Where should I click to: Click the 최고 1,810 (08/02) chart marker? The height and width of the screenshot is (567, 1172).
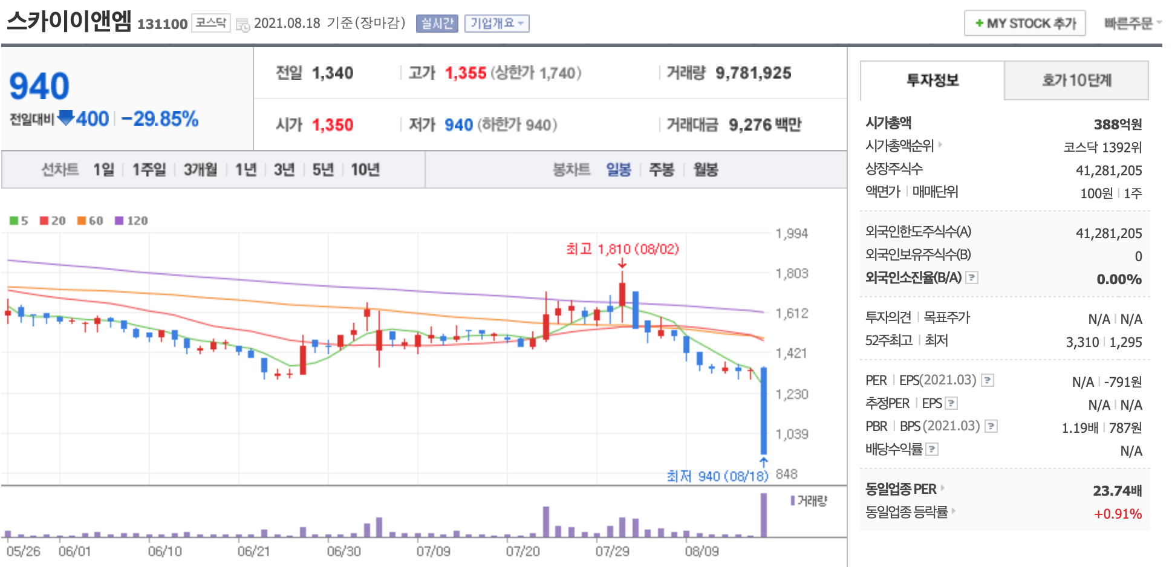coord(622,249)
